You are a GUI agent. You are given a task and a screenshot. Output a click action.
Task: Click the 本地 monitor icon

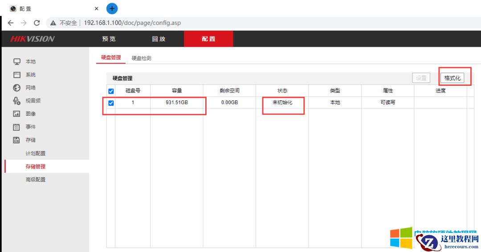point(17,61)
